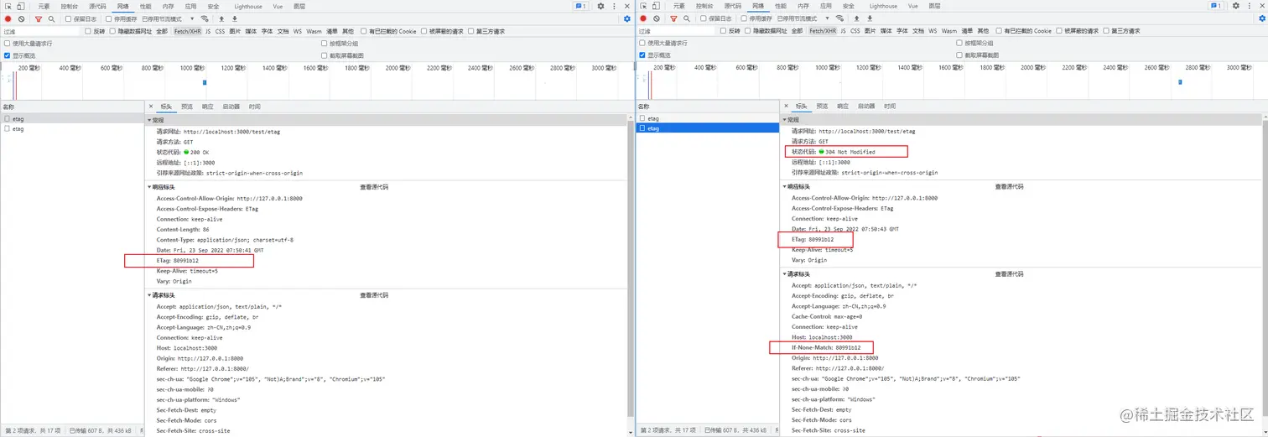Image resolution: width=1268 pixels, height=437 pixels.
Task: Uncheck 显示概览 in left DevTools
Action: point(8,55)
